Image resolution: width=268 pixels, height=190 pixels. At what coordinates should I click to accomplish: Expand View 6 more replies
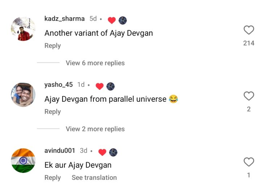coord(95,63)
